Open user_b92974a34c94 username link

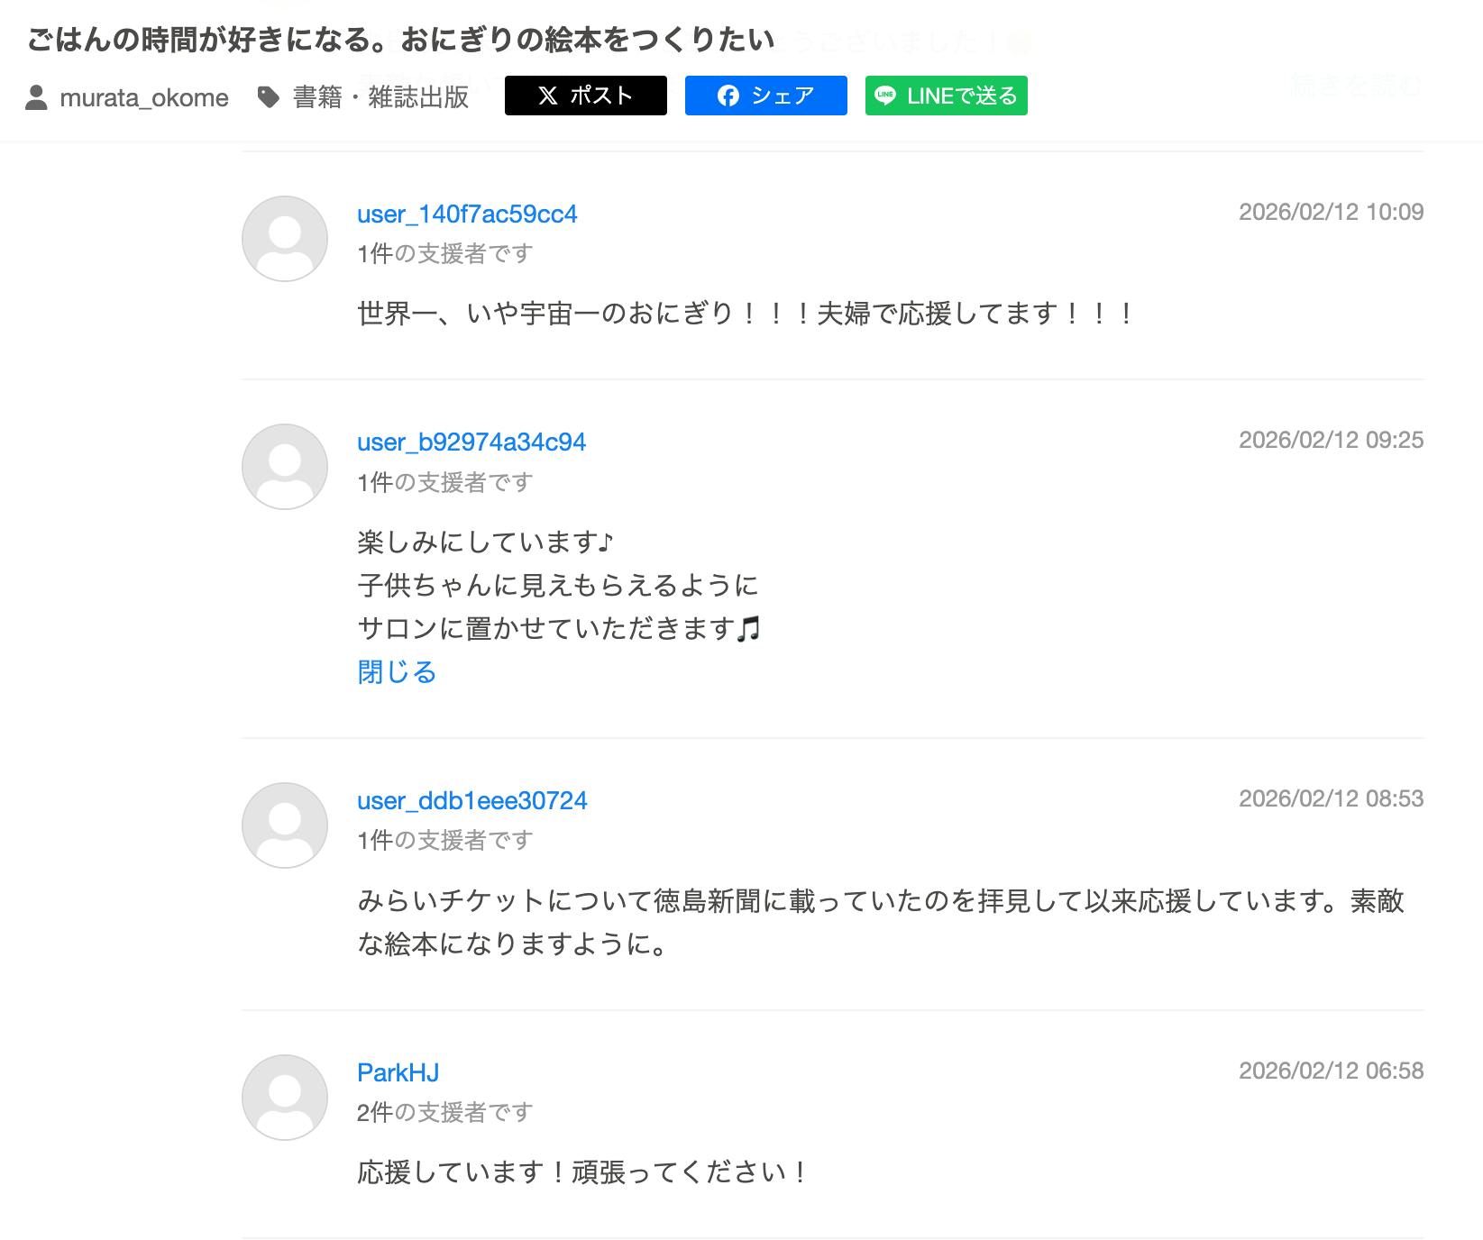(471, 442)
